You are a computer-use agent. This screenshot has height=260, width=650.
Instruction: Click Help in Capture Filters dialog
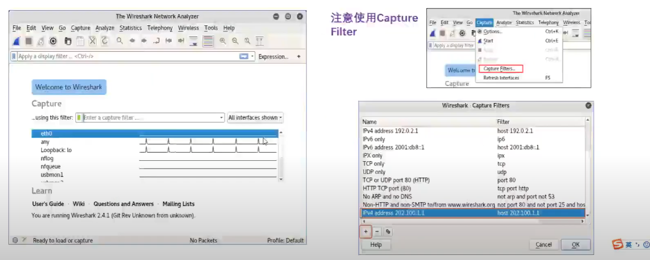point(376,245)
